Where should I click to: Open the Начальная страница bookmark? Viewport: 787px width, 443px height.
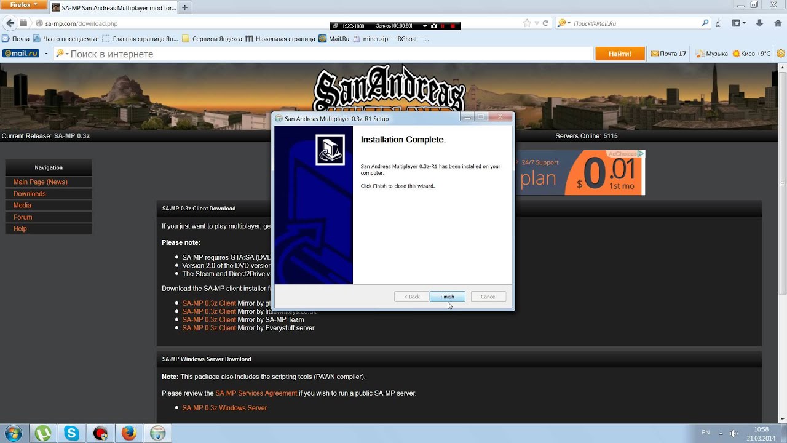click(x=280, y=39)
